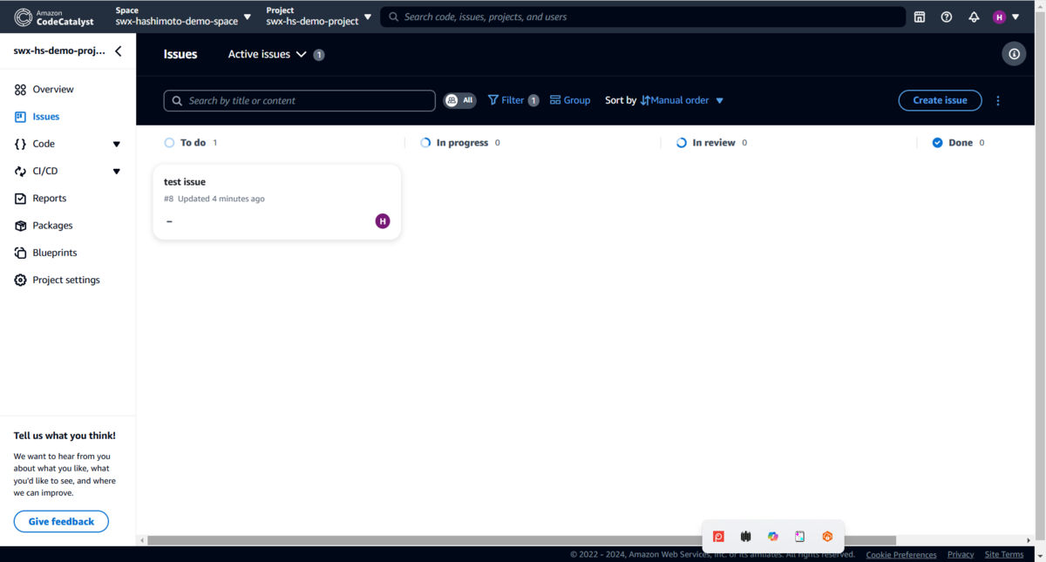Open the notifications bell
Screen dimensions: 1046x562
[x=974, y=17]
